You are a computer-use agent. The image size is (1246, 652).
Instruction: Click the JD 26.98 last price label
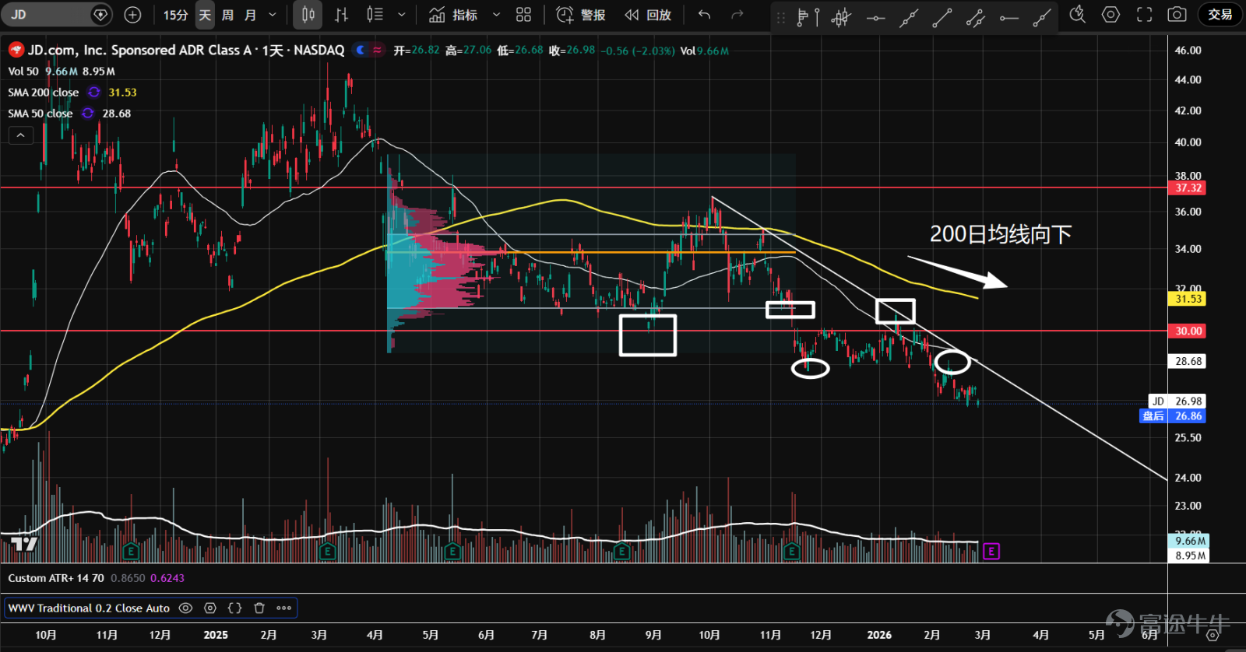(x=1177, y=401)
